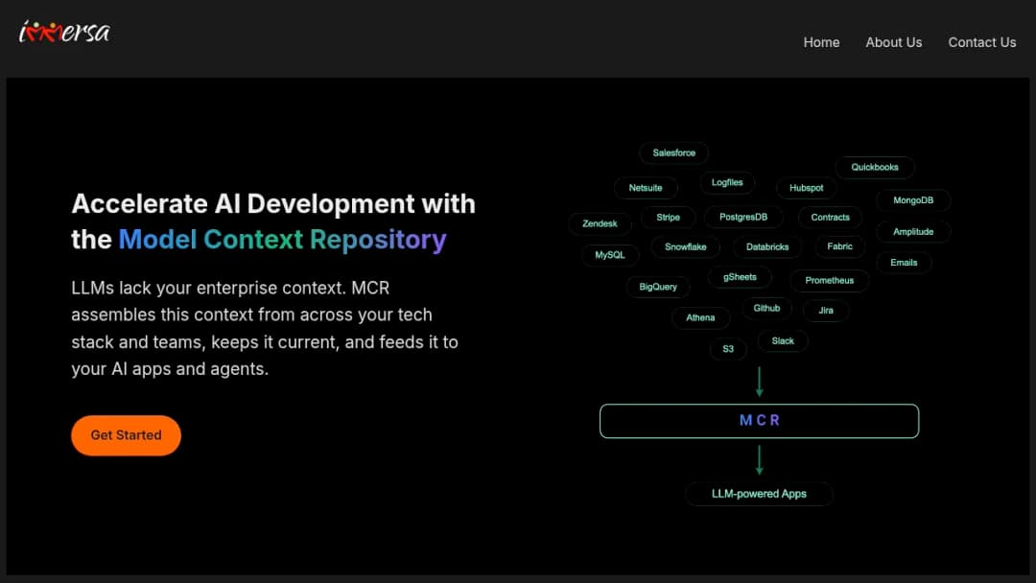1036x583 pixels.
Task: Open the Contact Us page
Action: [982, 42]
